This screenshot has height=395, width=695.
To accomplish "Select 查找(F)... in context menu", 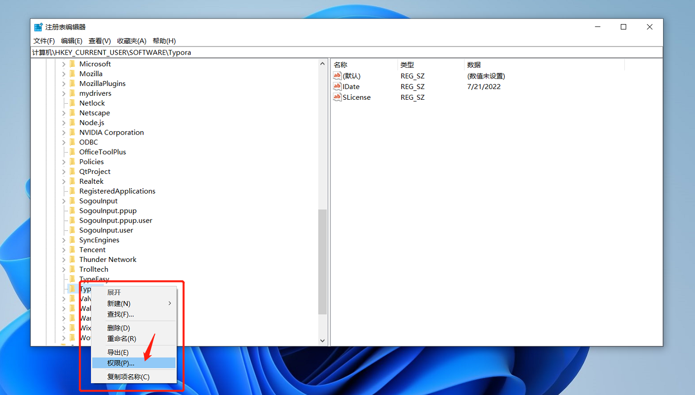I will (x=133, y=314).
